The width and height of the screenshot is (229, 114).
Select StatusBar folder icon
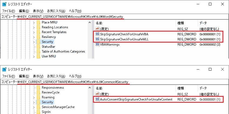click(x=38, y=47)
